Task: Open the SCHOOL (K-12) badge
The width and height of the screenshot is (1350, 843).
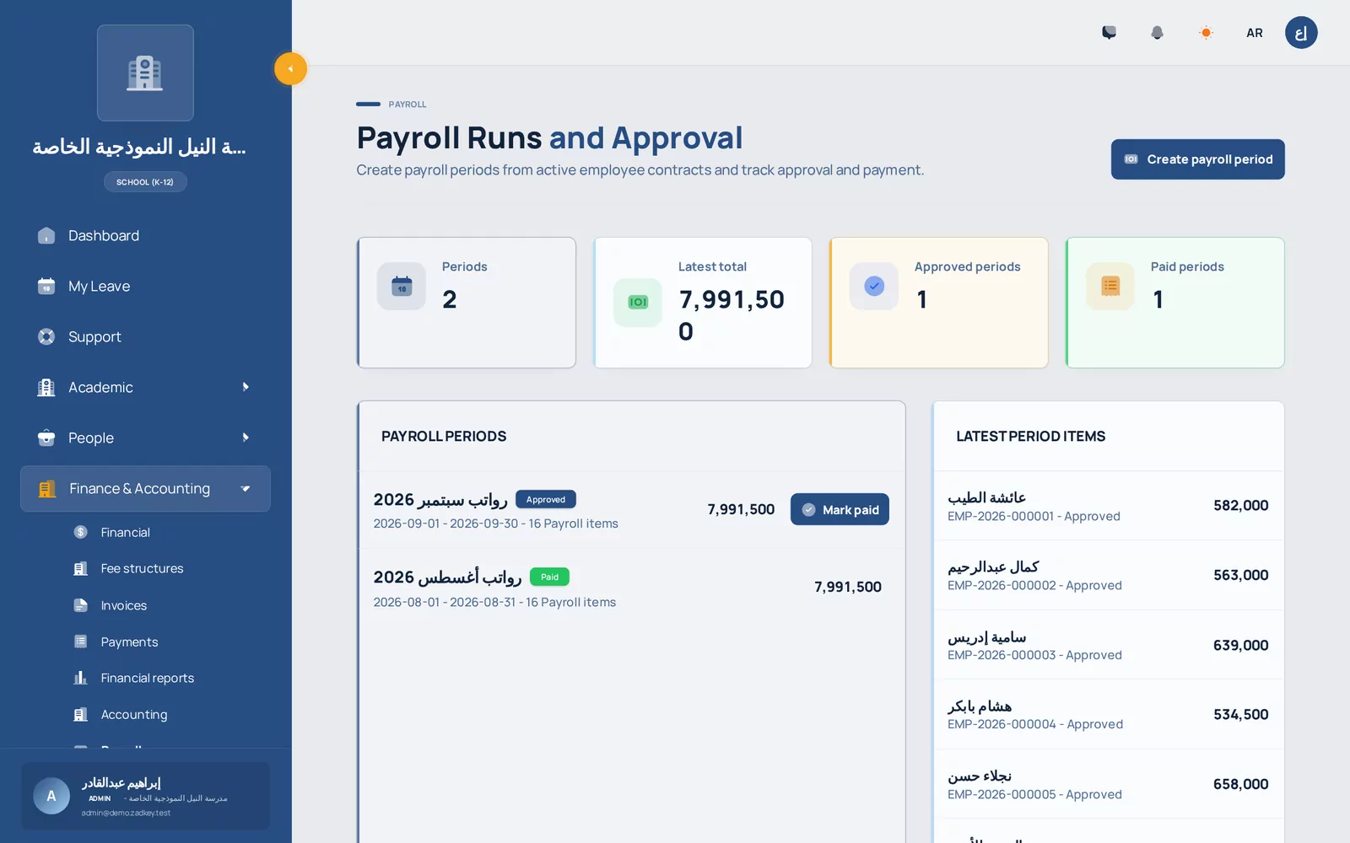Action: coord(145,182)
